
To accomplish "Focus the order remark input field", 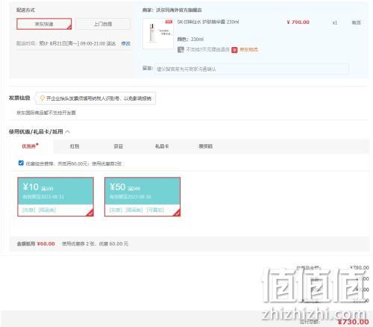I will 251,69.
